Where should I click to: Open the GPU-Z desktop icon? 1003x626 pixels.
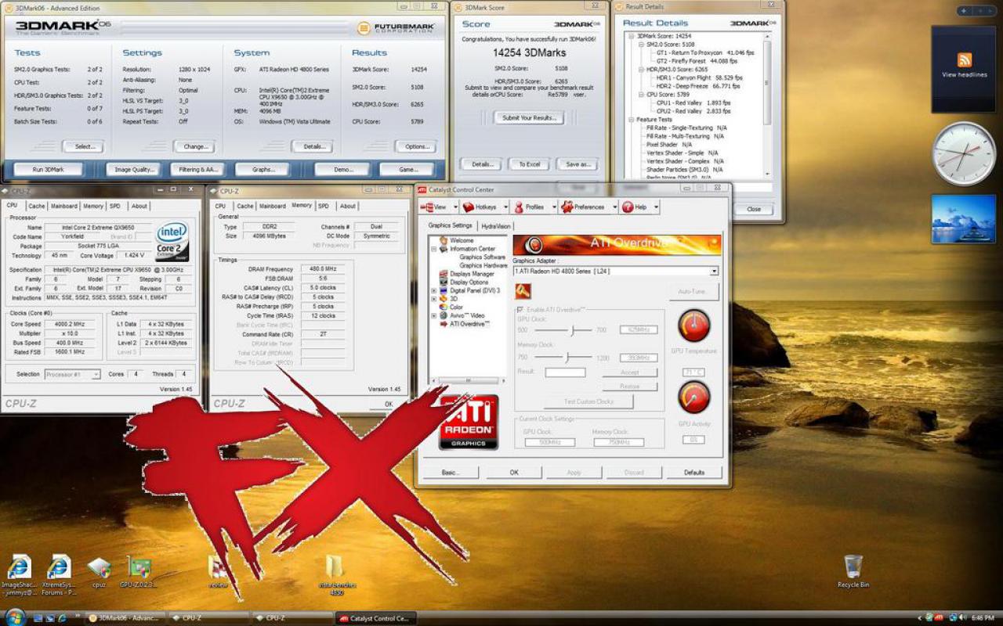click(x=139, y=572)
